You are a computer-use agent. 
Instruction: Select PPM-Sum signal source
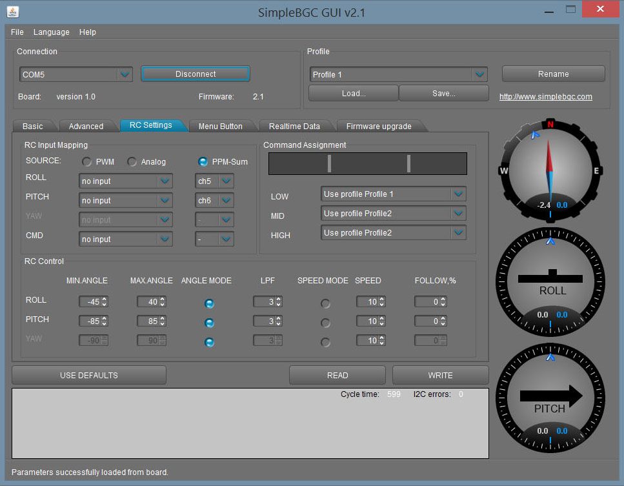coord(202,161)
